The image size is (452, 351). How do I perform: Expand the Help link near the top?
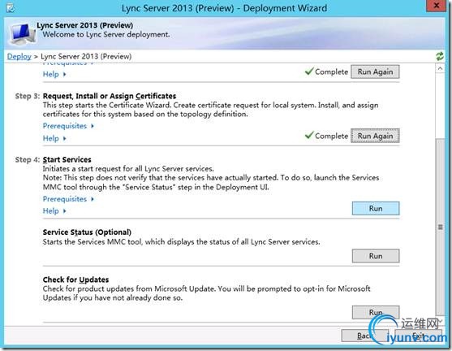coord(54,74)
